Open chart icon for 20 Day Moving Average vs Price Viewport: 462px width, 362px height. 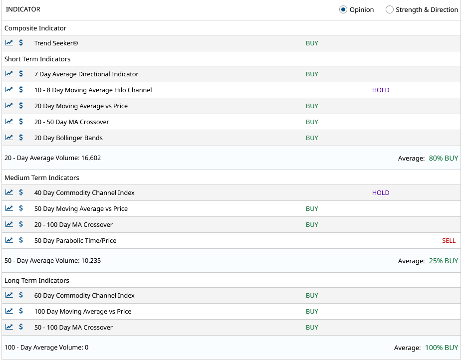9,105
